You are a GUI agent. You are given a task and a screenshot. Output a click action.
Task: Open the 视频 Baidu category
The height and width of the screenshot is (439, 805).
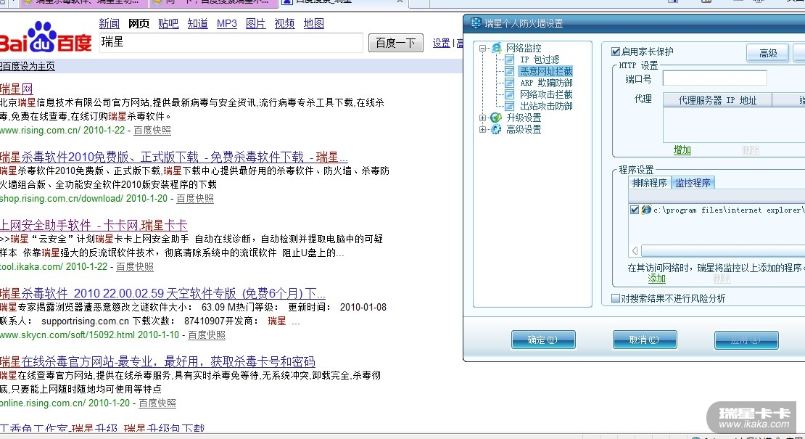tap(284, 24)
